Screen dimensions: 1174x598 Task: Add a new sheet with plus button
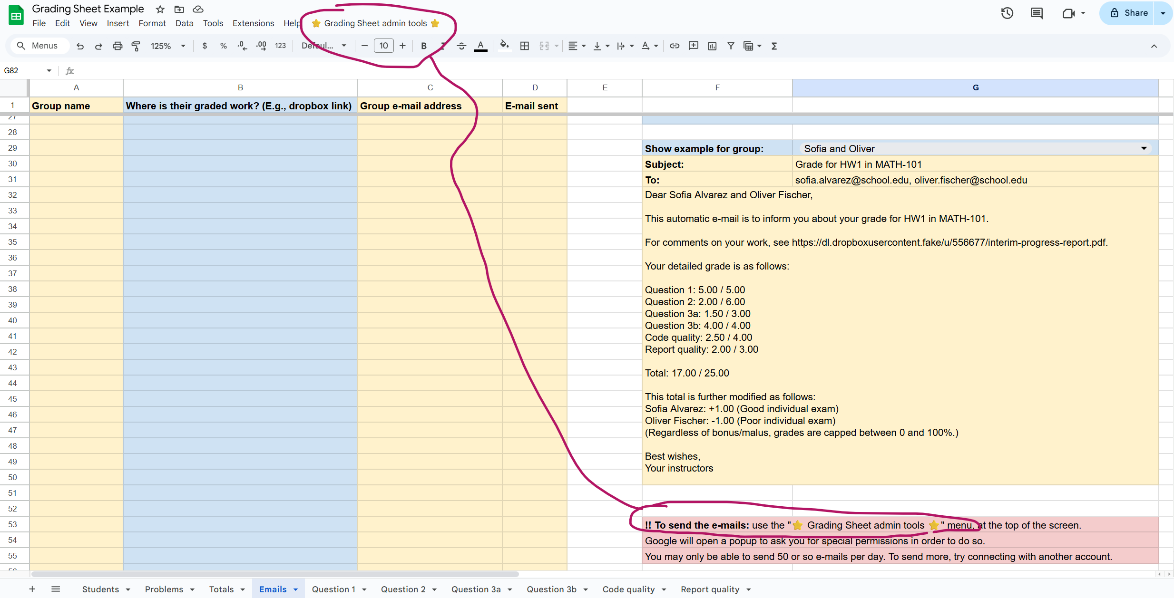coord(32,589)
